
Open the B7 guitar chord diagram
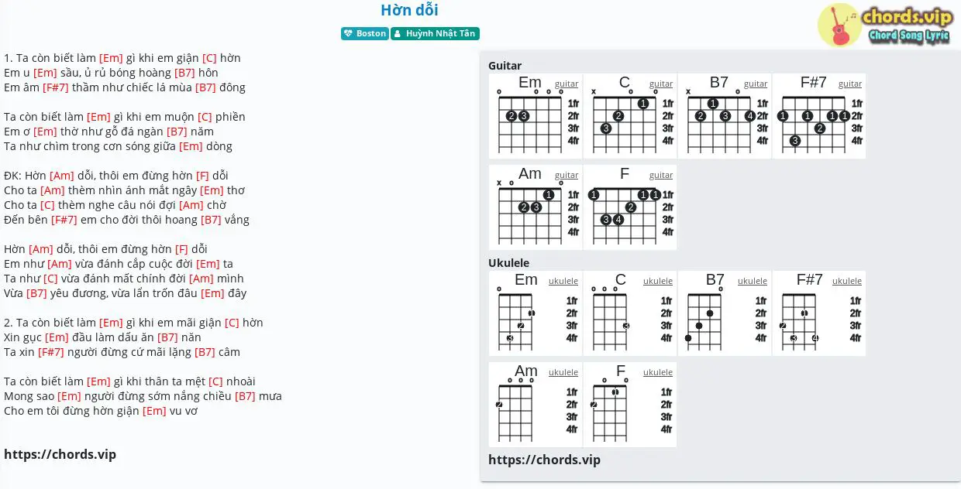click(725, 116)
